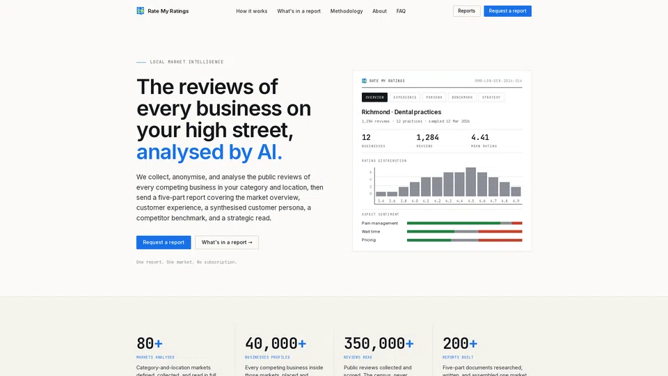The image size is (668, 376).
Task: Switch to the Persona tab
Action: (434, 97)
